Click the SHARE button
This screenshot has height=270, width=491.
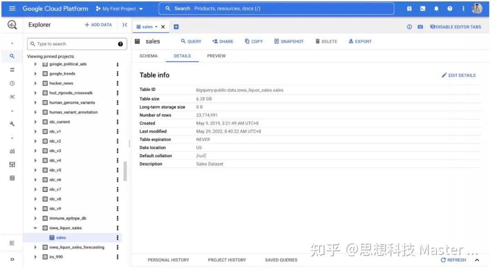tap(223, 42)
